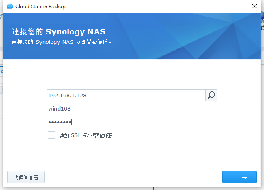Open the 代理伺服器 proxy settings button

coord(26,177)
